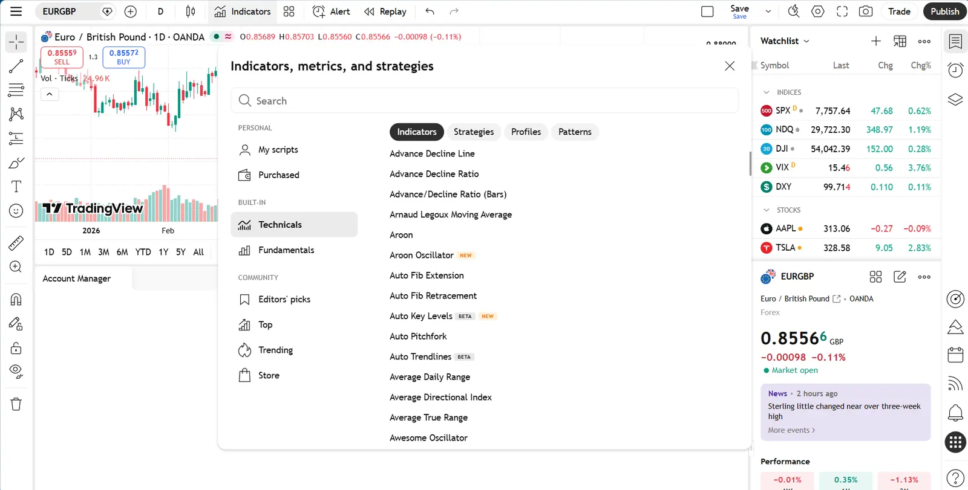Select the TSLA row in the watchlist
The width and height of the screenshot is (968, 490).
click(x=845, y=248)
